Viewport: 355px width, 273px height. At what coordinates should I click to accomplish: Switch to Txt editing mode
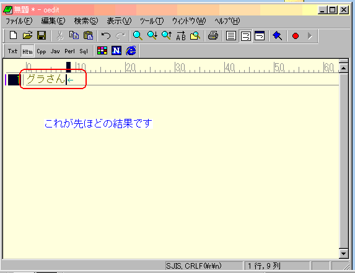click(12, 51)
